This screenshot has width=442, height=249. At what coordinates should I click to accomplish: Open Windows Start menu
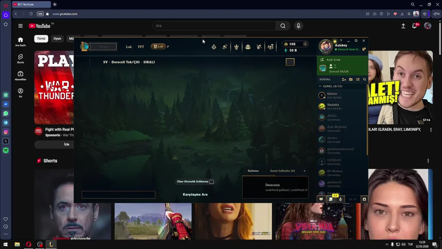(x=6, y=245)
